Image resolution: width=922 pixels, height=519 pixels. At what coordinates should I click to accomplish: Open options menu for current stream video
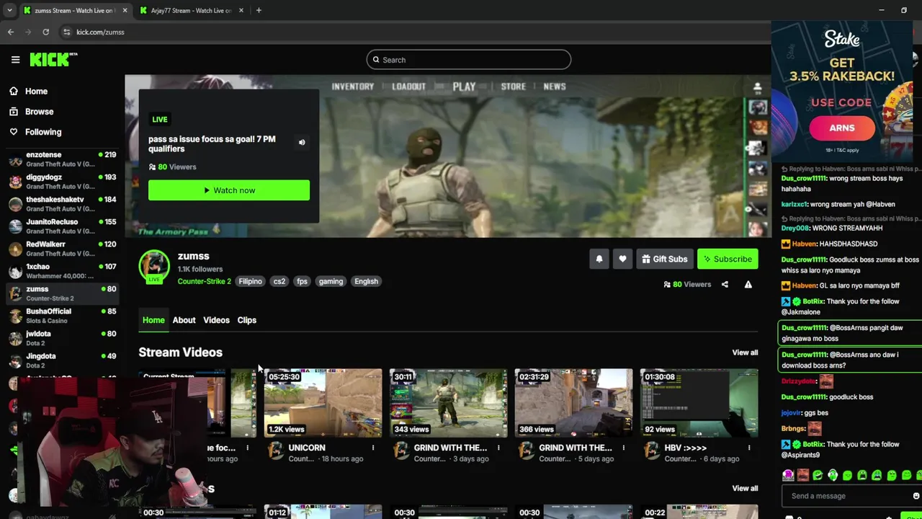click(x=248, y=448)
